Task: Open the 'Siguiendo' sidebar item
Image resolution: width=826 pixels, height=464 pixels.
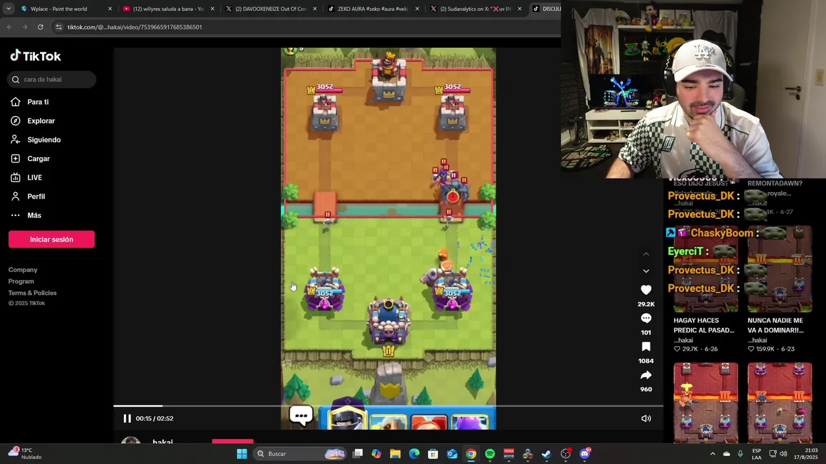Action: [x=44, y=140]
